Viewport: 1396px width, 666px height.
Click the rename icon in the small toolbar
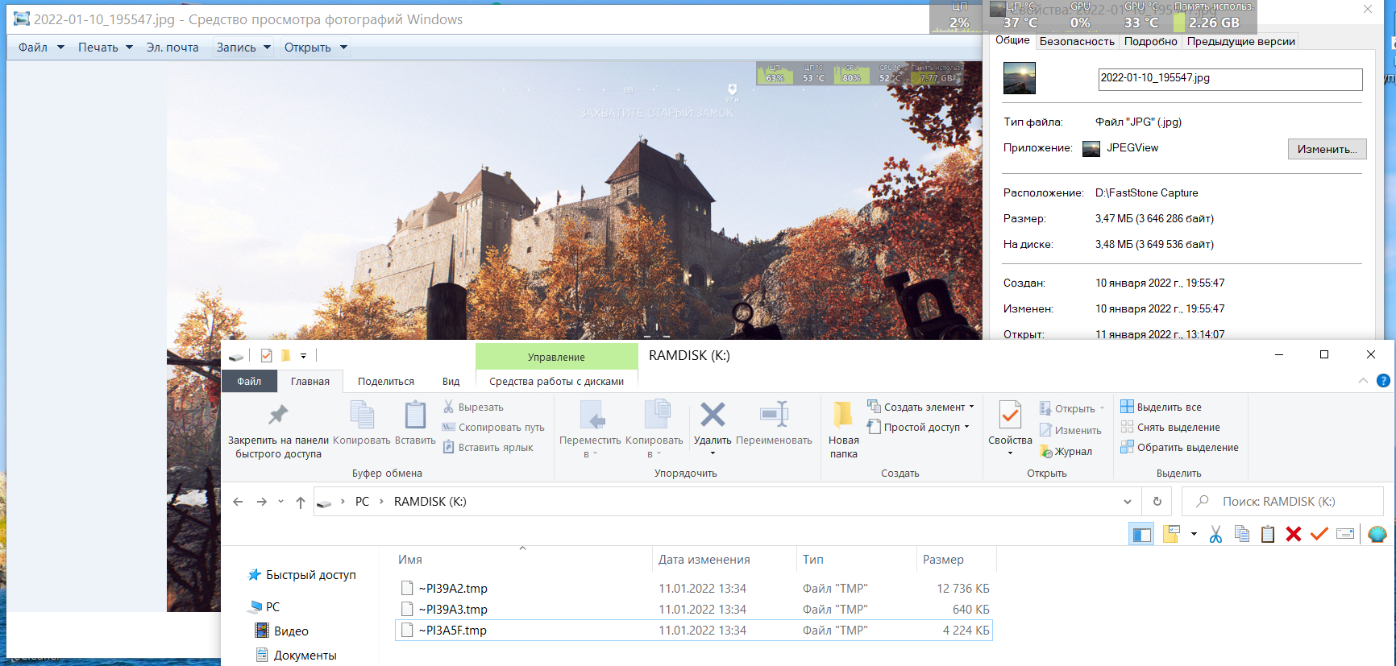(x=1345, y=534)
